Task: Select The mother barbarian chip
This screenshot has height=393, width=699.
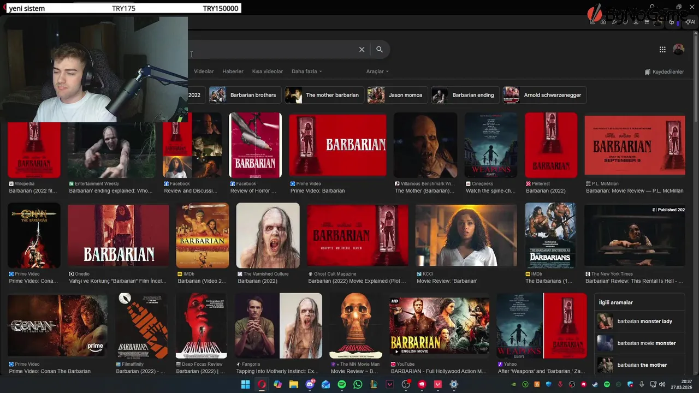Action: [x=324, y=95]
